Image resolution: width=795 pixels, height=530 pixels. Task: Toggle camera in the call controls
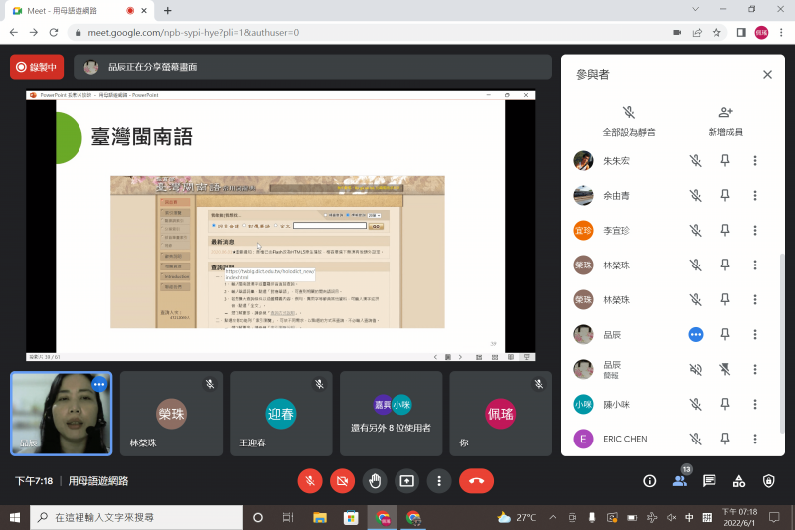[x=342, y=481]
